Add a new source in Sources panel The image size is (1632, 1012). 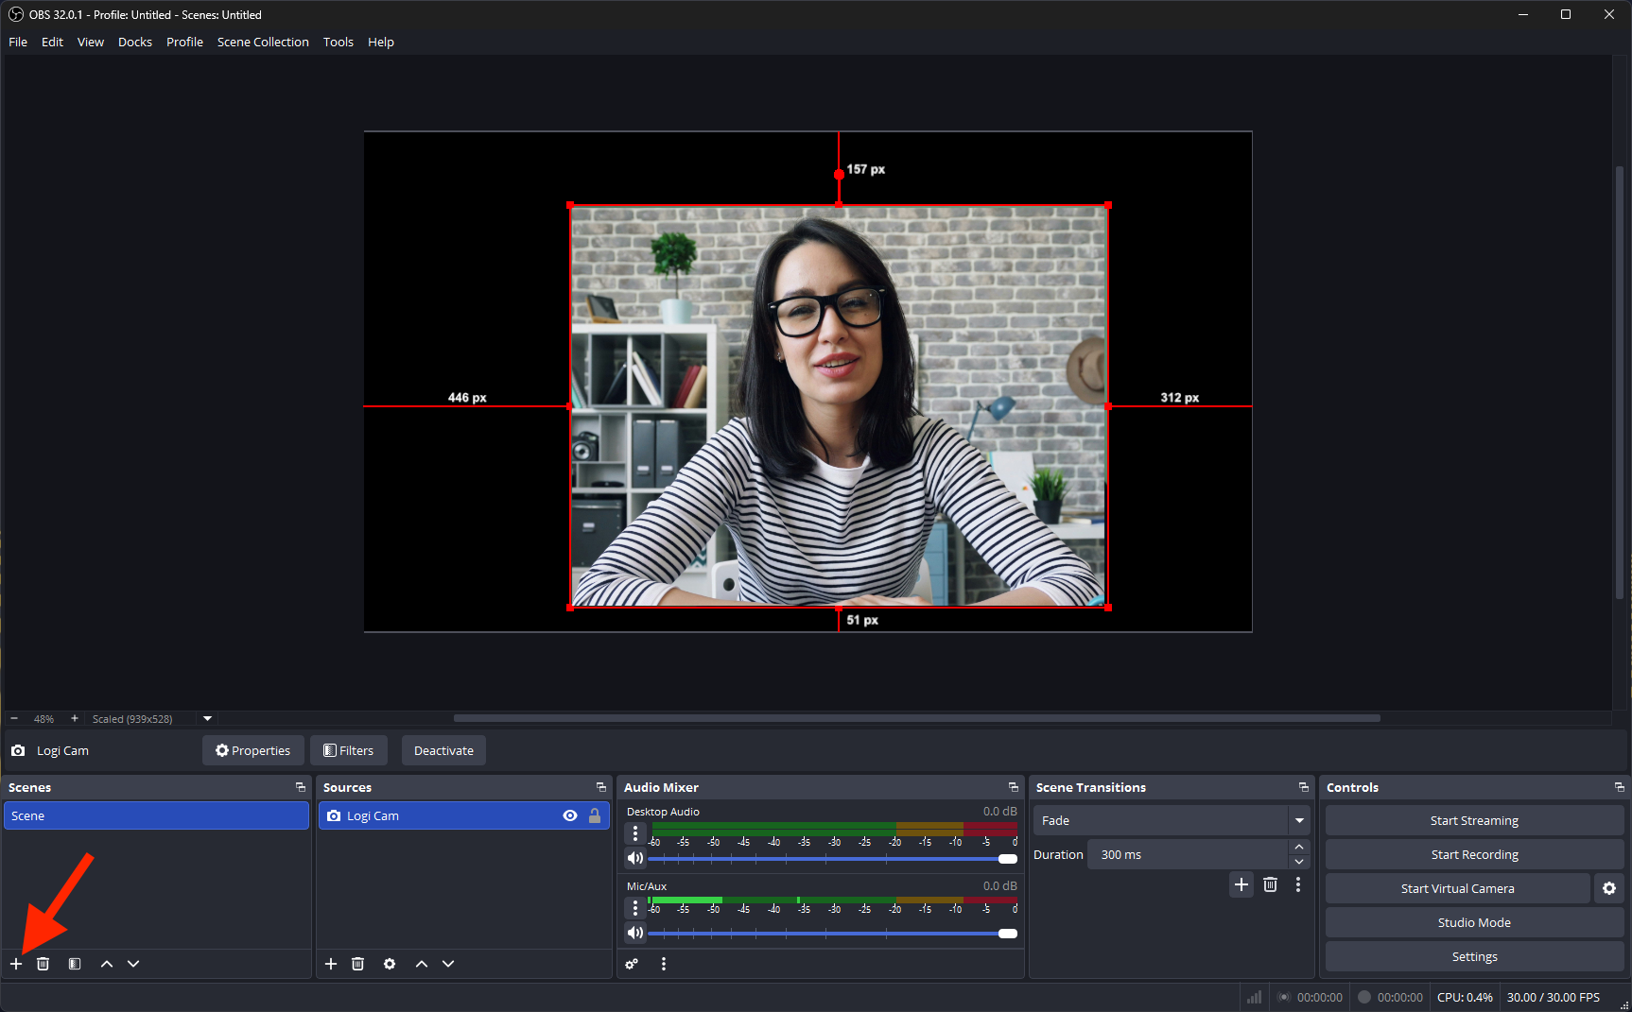coord(331,964)
